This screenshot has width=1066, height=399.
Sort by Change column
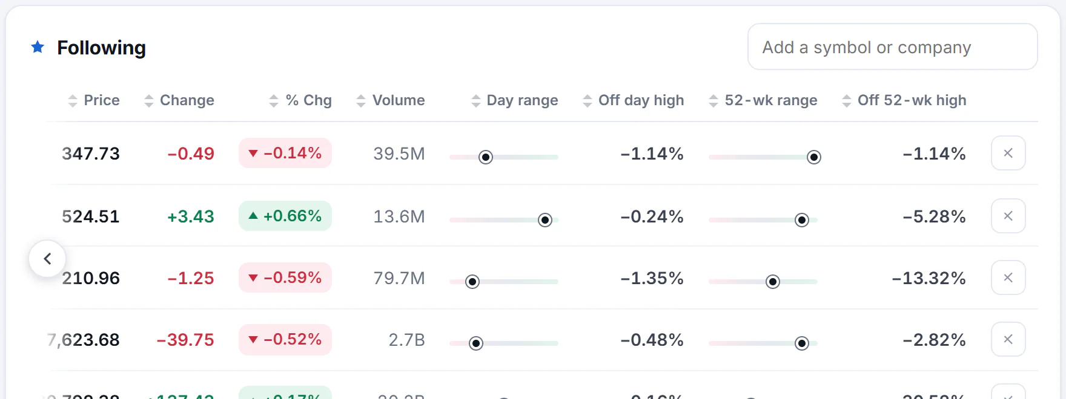tap(179, 100)
